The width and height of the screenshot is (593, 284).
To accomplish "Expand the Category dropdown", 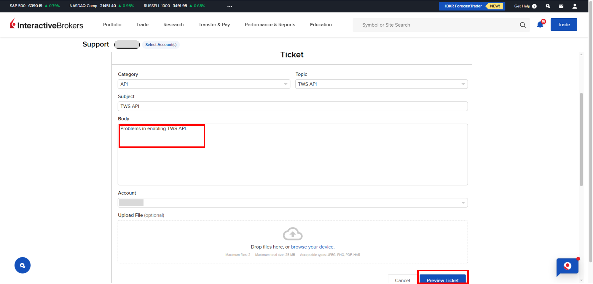I will click(204, 84).
